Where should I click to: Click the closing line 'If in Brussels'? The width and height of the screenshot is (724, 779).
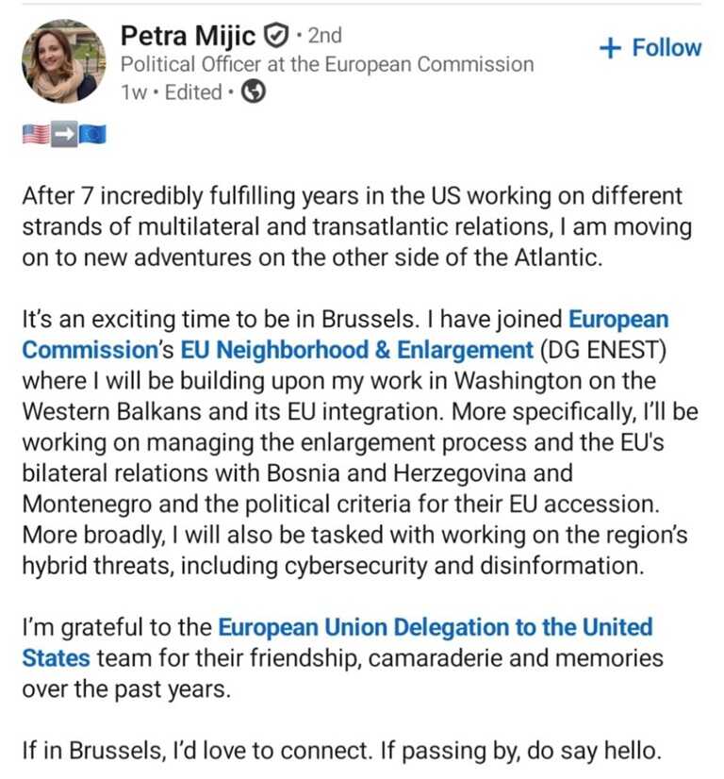tap(339, 751)
